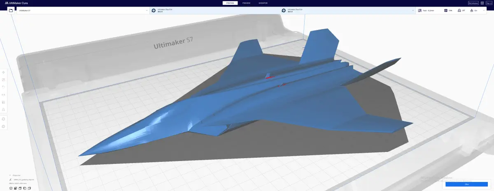Switch to the PREPARE stage tab
The image size is (494, 191).
230,3
